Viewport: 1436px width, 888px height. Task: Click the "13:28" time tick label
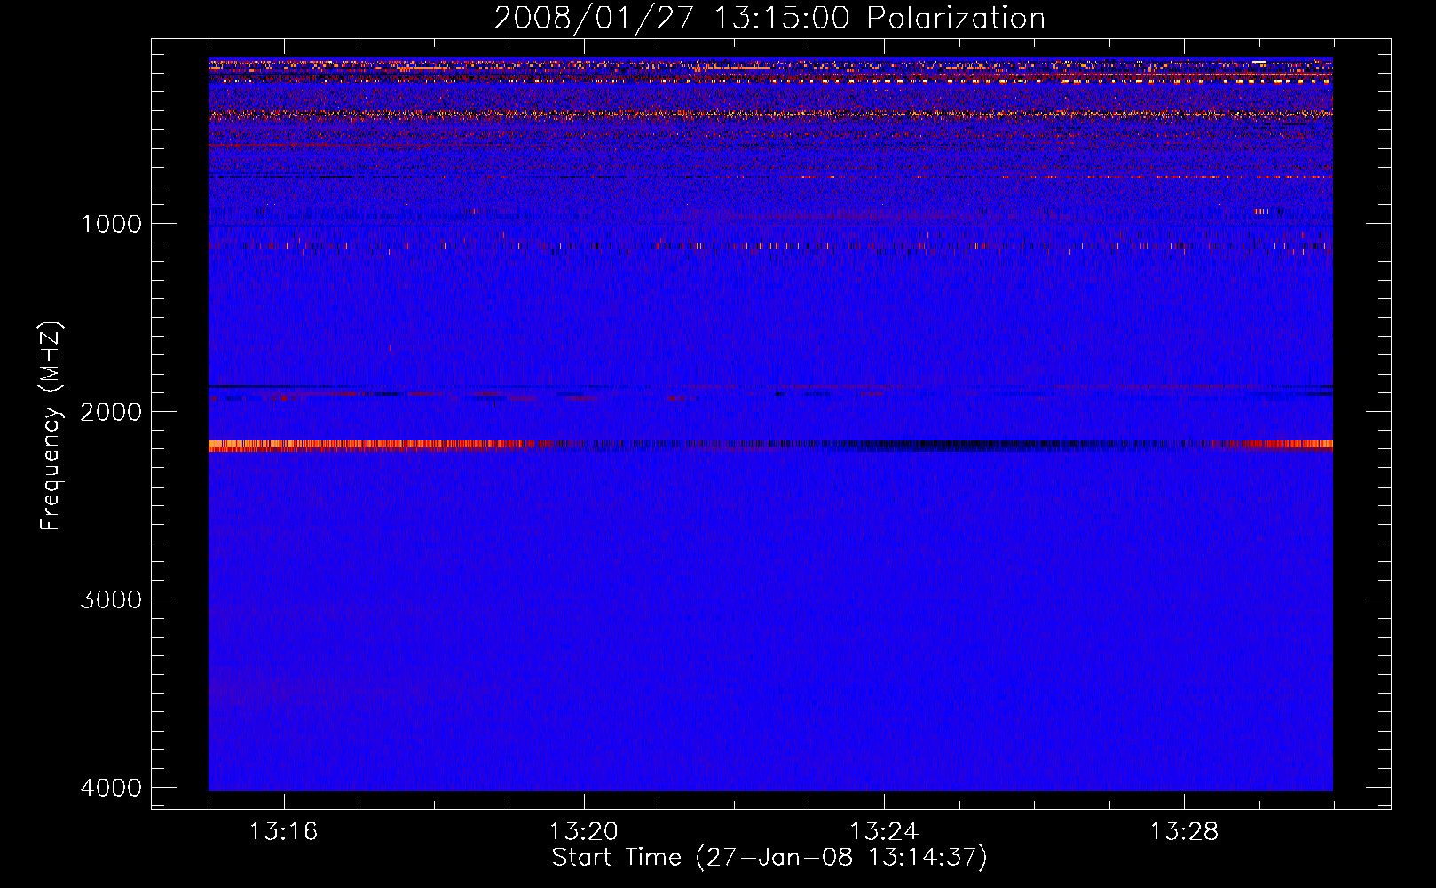tap(1185, 832)
